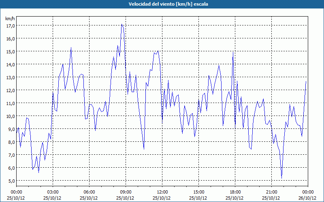Click the 6,0 y-axis value

click(11, 168)
